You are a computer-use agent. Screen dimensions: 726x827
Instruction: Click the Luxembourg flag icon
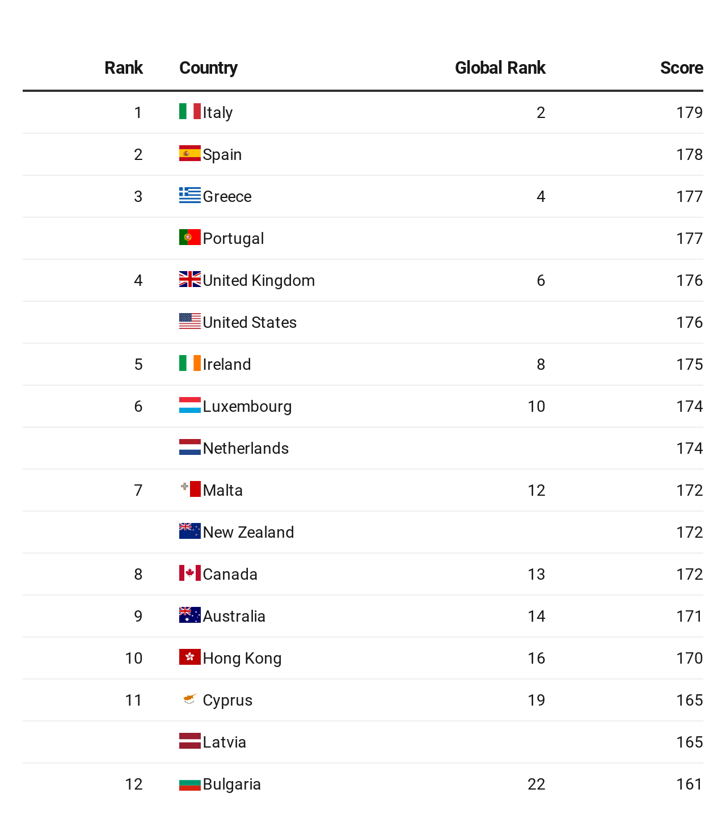tap(189, 405)
